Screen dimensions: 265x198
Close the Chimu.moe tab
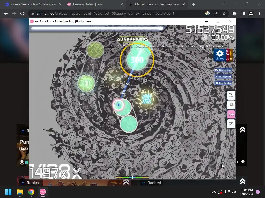(184, 5)
